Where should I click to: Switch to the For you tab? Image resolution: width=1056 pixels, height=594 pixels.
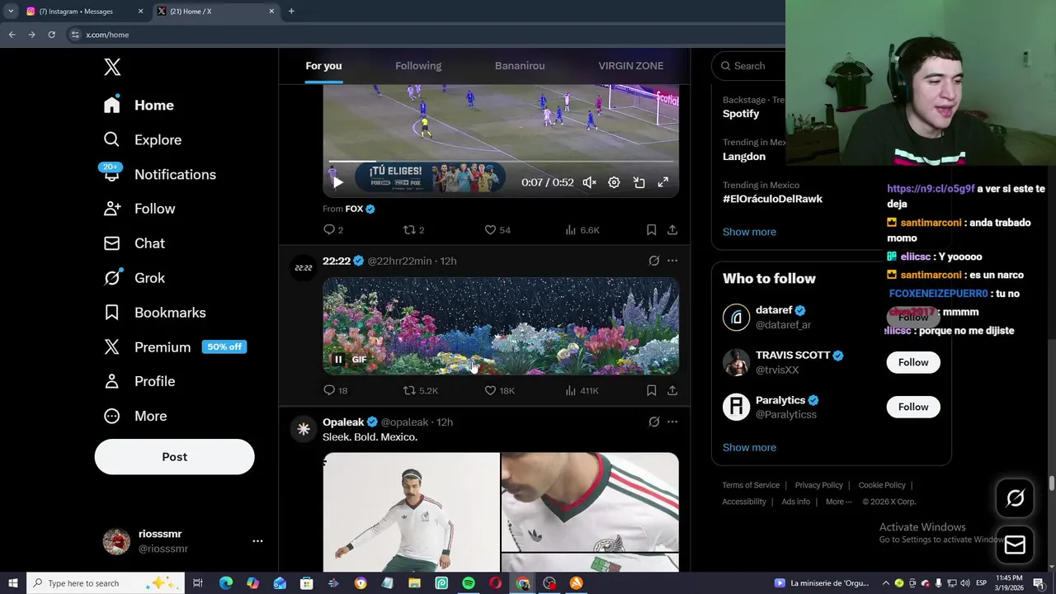coord(323,66)
